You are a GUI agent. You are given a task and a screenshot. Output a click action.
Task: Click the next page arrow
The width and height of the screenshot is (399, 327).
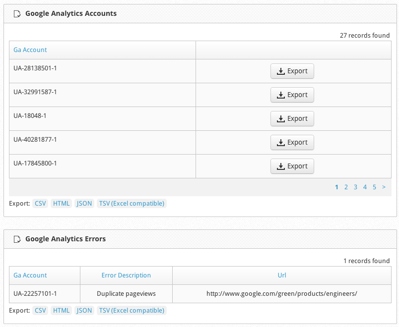[x=384, y=187]
